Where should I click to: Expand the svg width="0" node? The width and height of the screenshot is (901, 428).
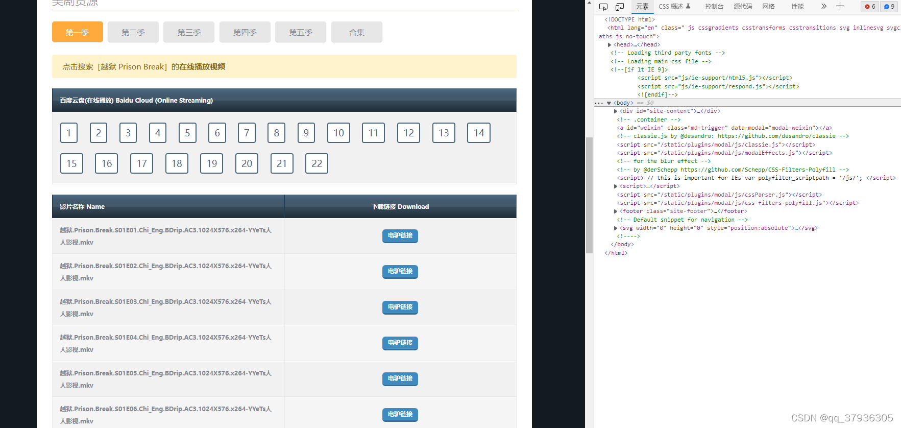[x=616, y=228]
